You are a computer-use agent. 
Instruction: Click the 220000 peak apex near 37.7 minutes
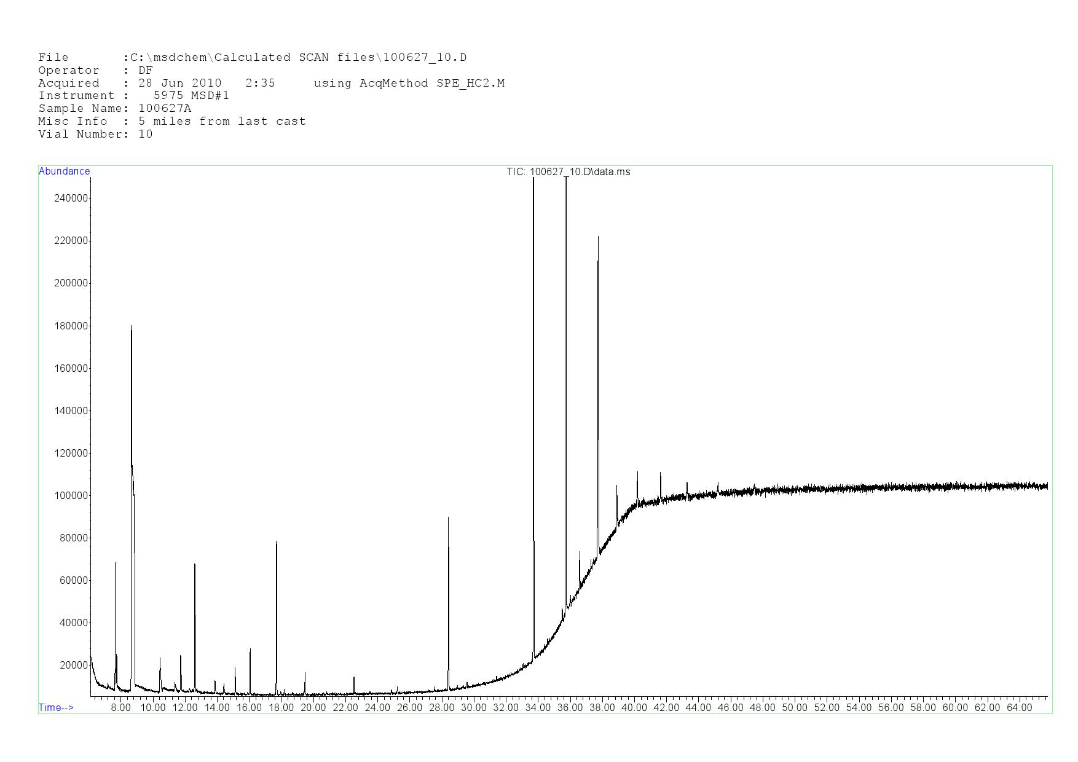(598, 237)
